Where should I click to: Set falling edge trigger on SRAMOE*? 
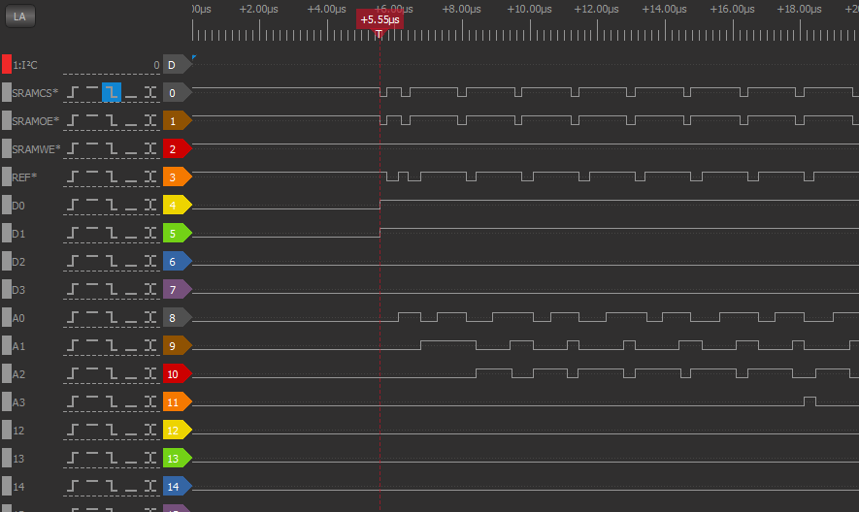(112, 121)
